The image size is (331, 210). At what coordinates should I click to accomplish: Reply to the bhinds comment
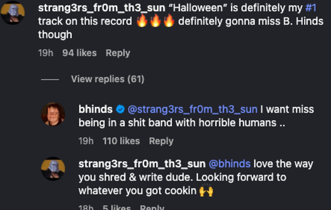point(161,141)
